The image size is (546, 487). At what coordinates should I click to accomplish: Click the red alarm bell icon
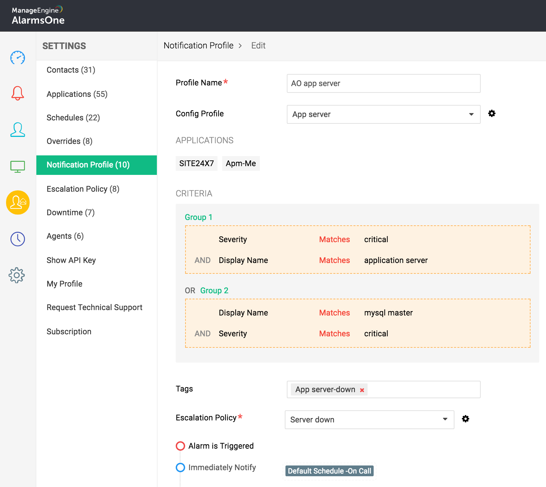(18, 93)
